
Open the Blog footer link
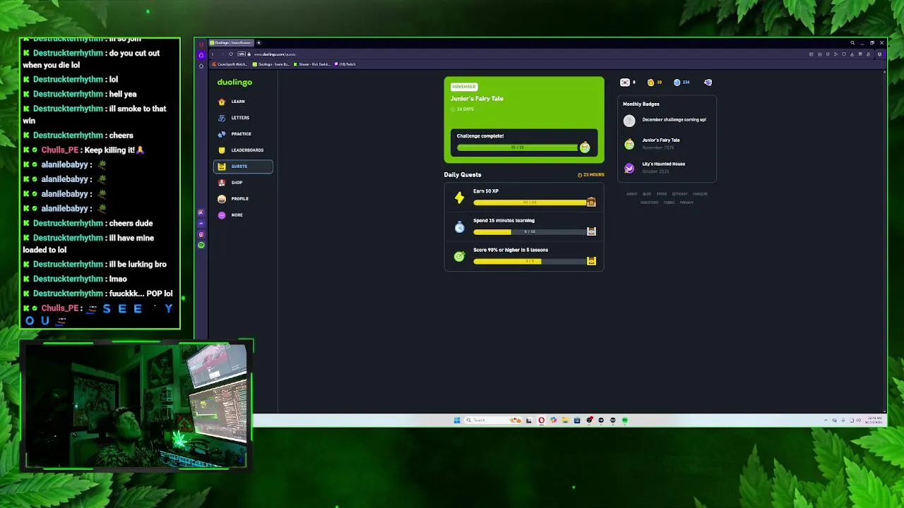[x=647, y=194]
